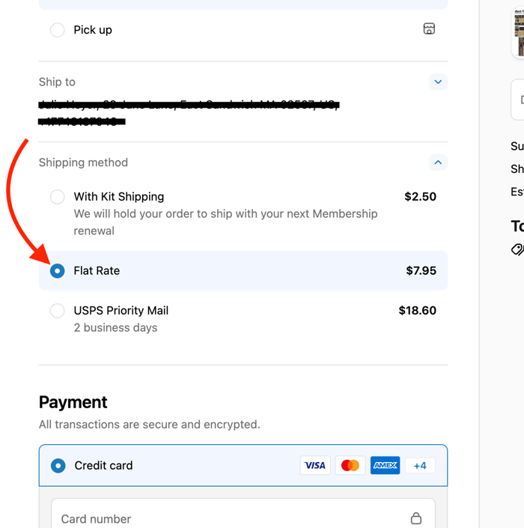The width and height of the screenshot is (524, 528).
Task: Select the Credit card payment radio button
Action: coord(58,465)
